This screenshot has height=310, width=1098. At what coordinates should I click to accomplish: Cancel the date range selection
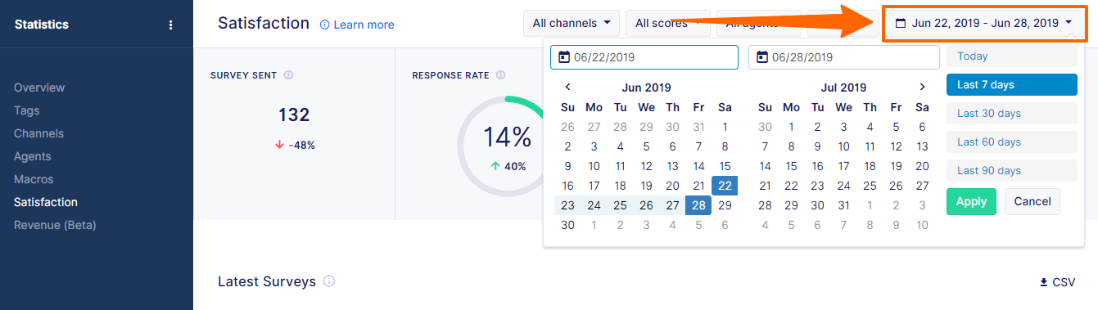[x=1032, y=202]
